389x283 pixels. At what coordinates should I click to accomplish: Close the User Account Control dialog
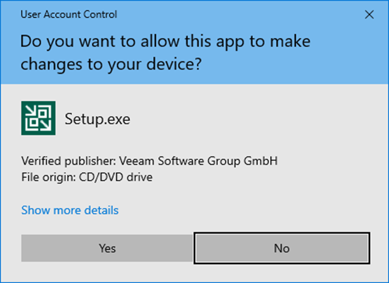369,15
